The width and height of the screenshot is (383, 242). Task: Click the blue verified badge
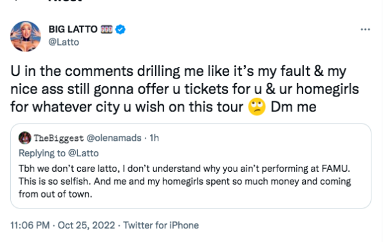tap(120, 30)
